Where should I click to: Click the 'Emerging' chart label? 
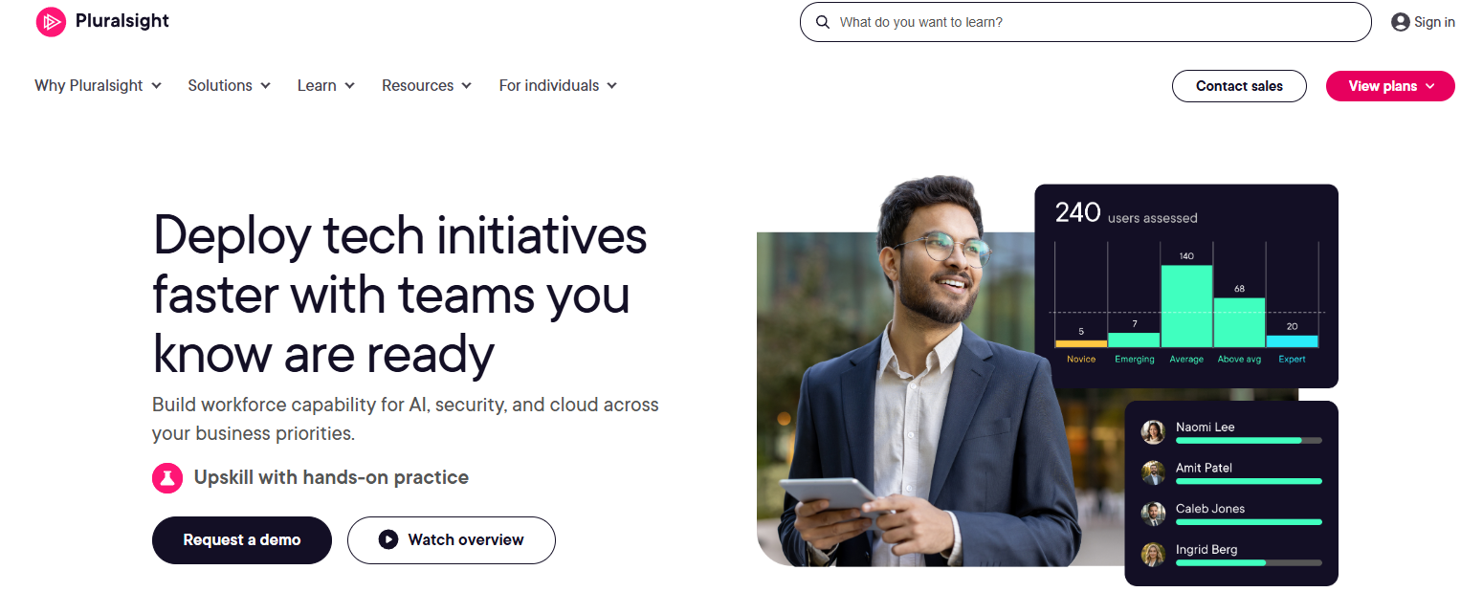(1134, 360)
